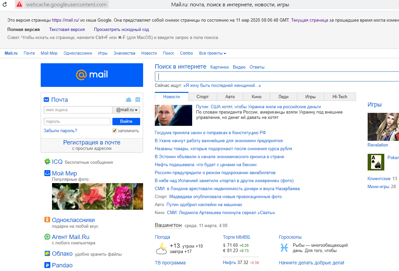Click the blue Pandao icon

(47, 265)
